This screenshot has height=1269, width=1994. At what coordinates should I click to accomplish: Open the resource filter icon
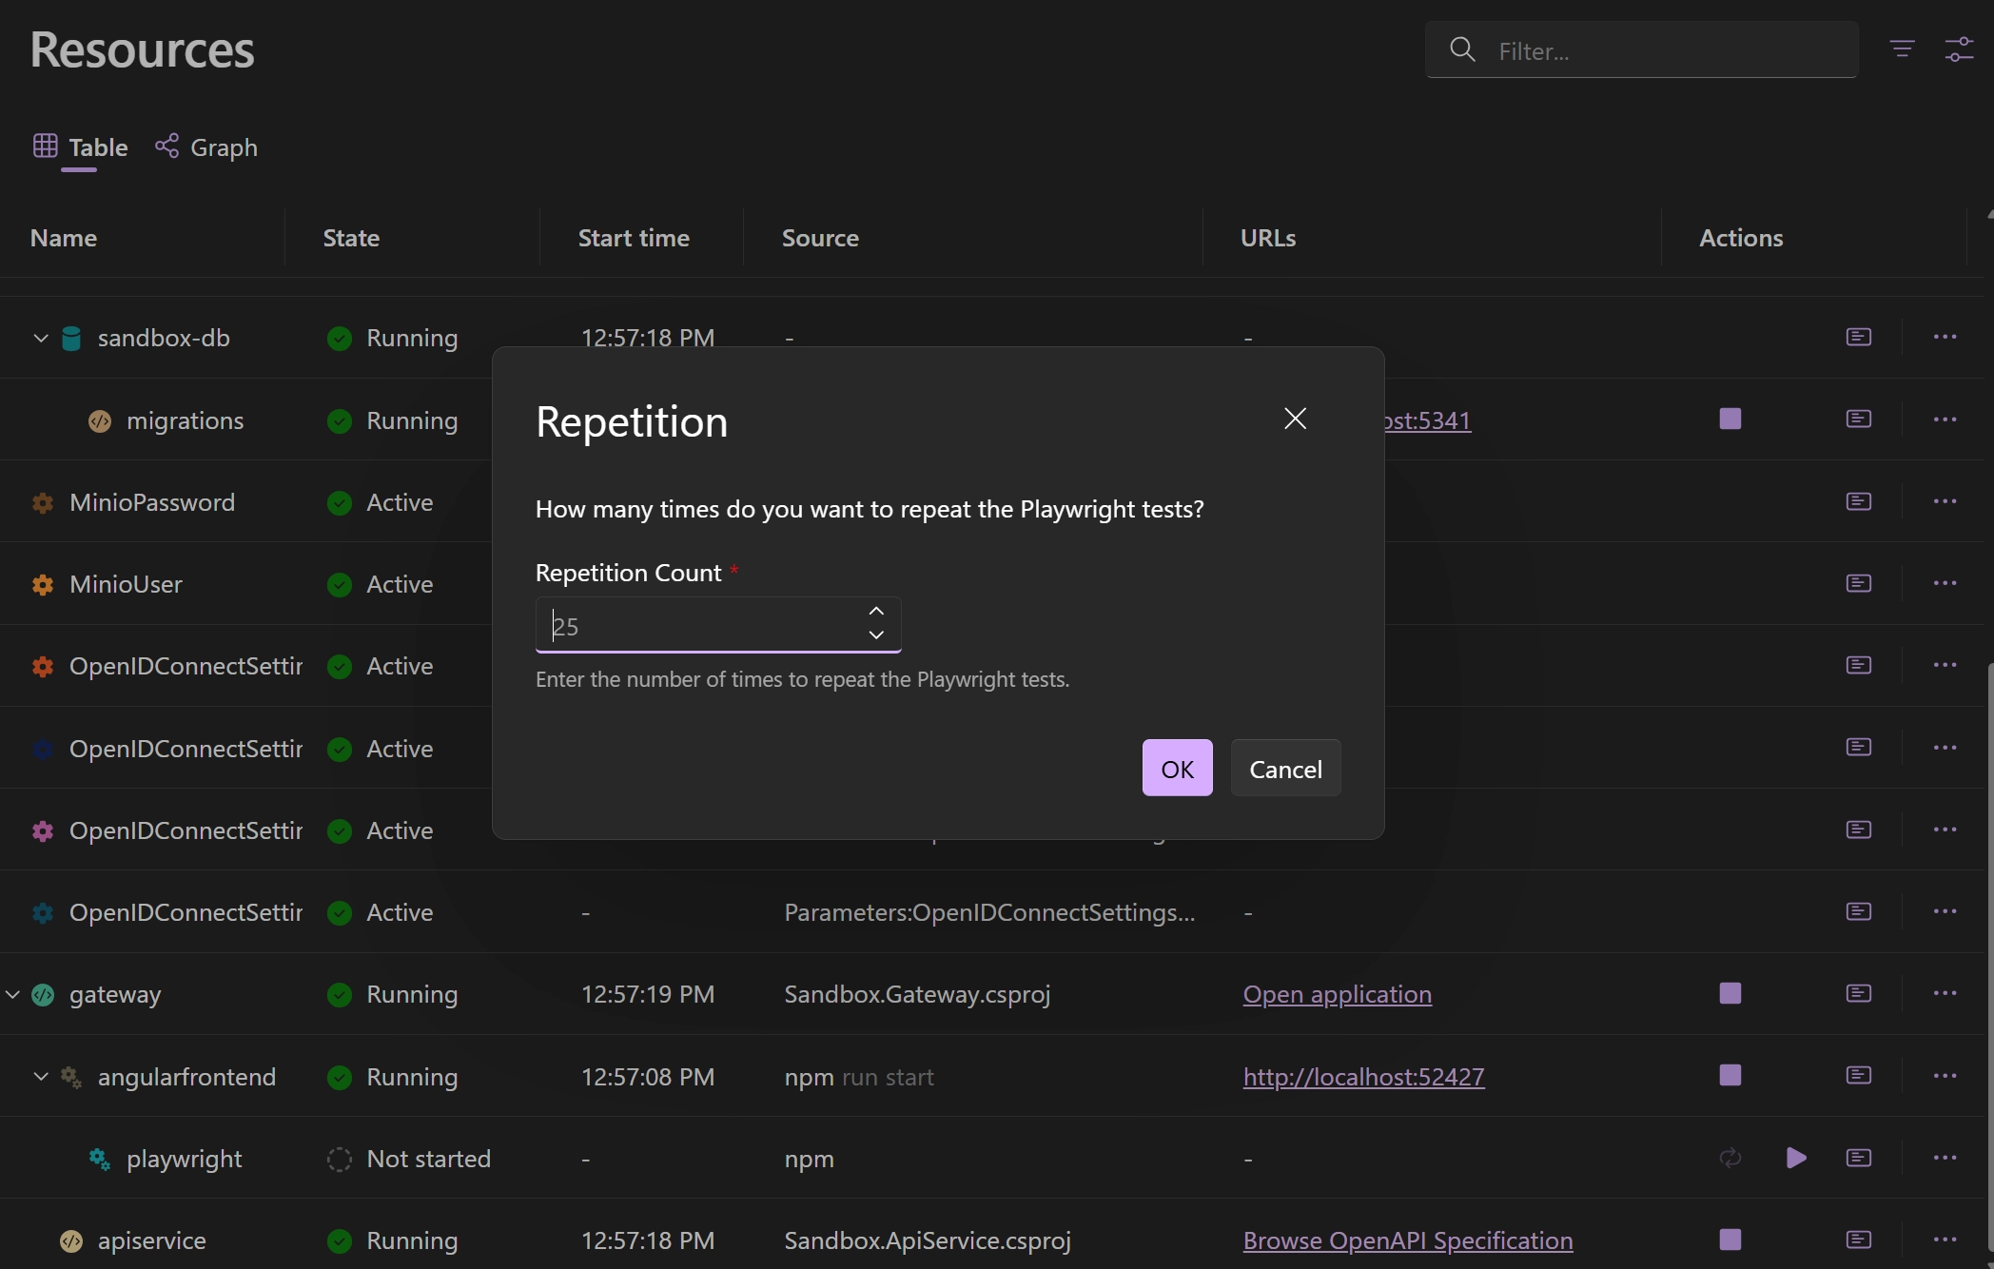click(x=1902, y=49)
